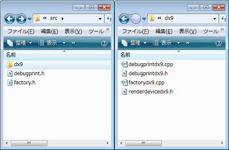Screen dimensions: 229x150
Task: Click header file icon of factory.h
Action: click(x=10, y=83)
